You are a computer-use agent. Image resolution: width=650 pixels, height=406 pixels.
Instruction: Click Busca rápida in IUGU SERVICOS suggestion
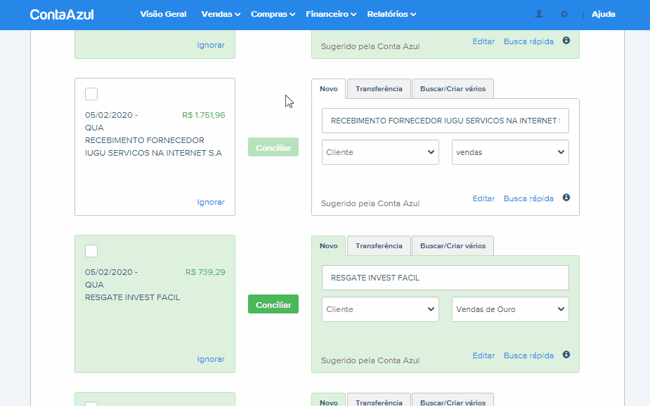pyautogui.click(x=528, y=198)
